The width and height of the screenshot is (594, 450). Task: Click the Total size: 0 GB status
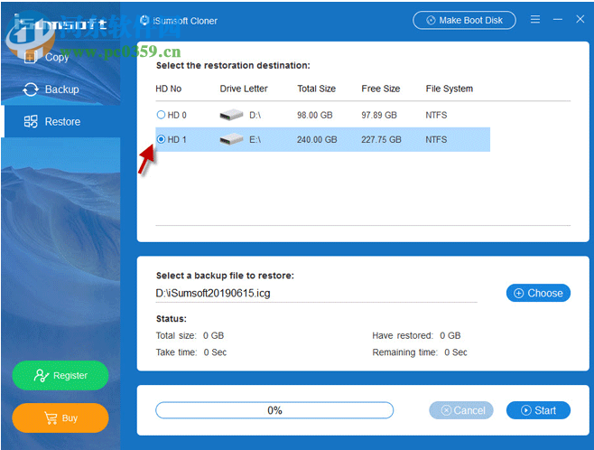[190, 335]
